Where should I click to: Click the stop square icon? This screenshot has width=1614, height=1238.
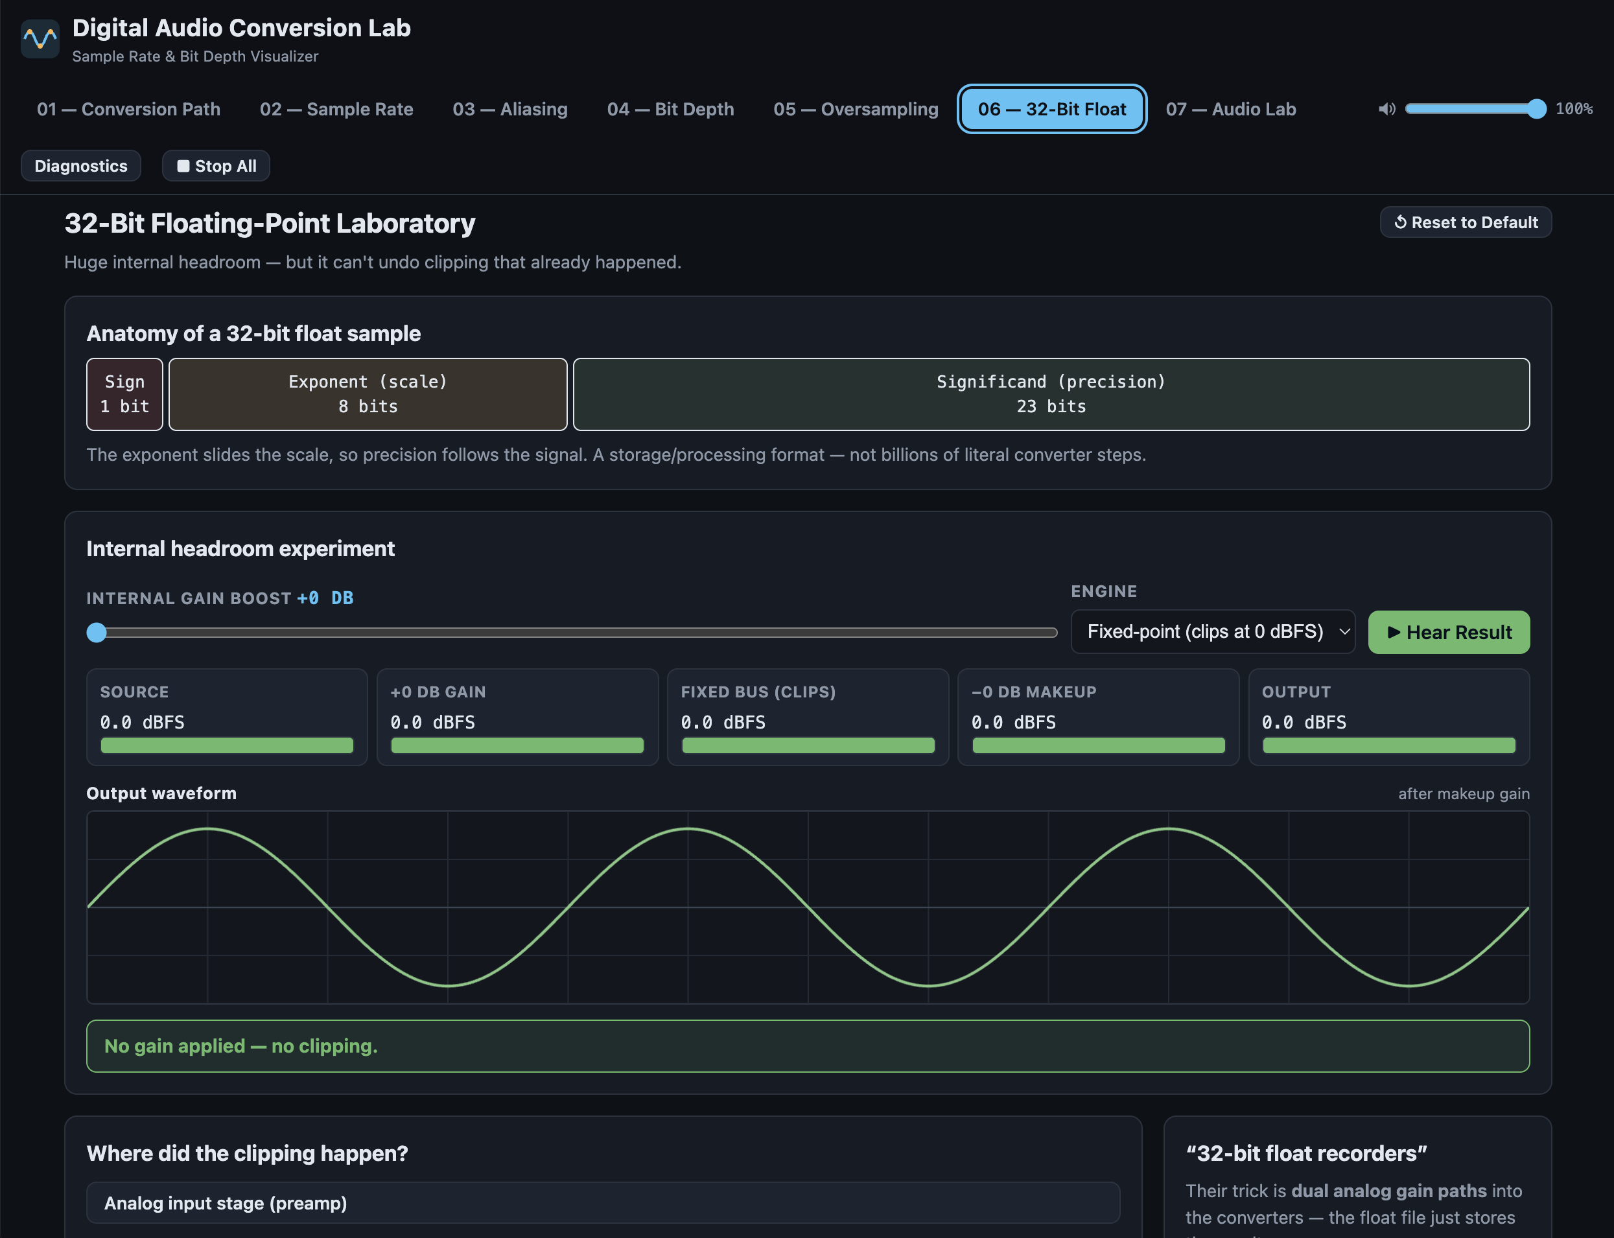tap(183, 166)
